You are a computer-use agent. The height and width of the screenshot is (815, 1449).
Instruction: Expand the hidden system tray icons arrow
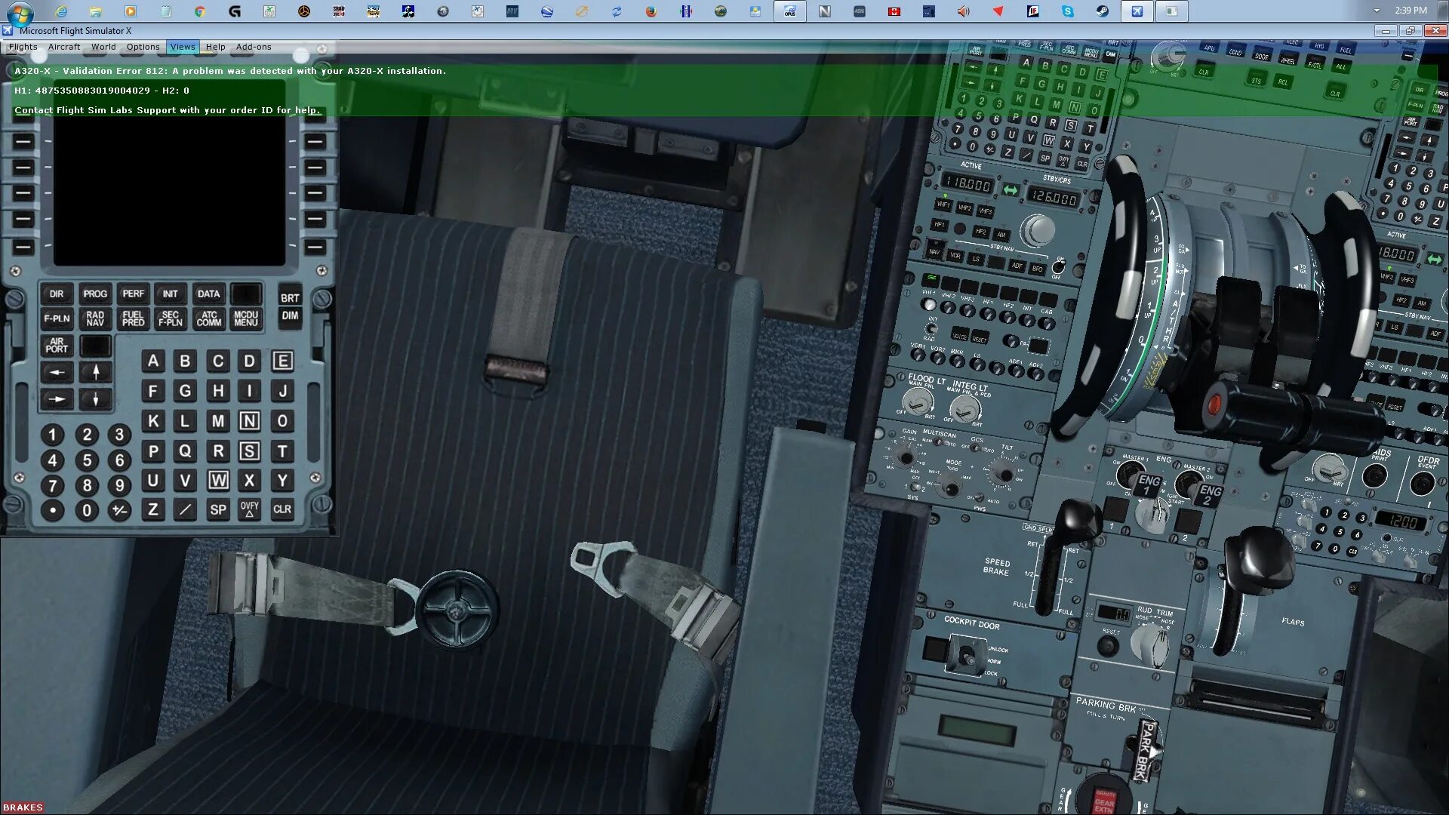pyautogui.click(x=1377, y=11)
